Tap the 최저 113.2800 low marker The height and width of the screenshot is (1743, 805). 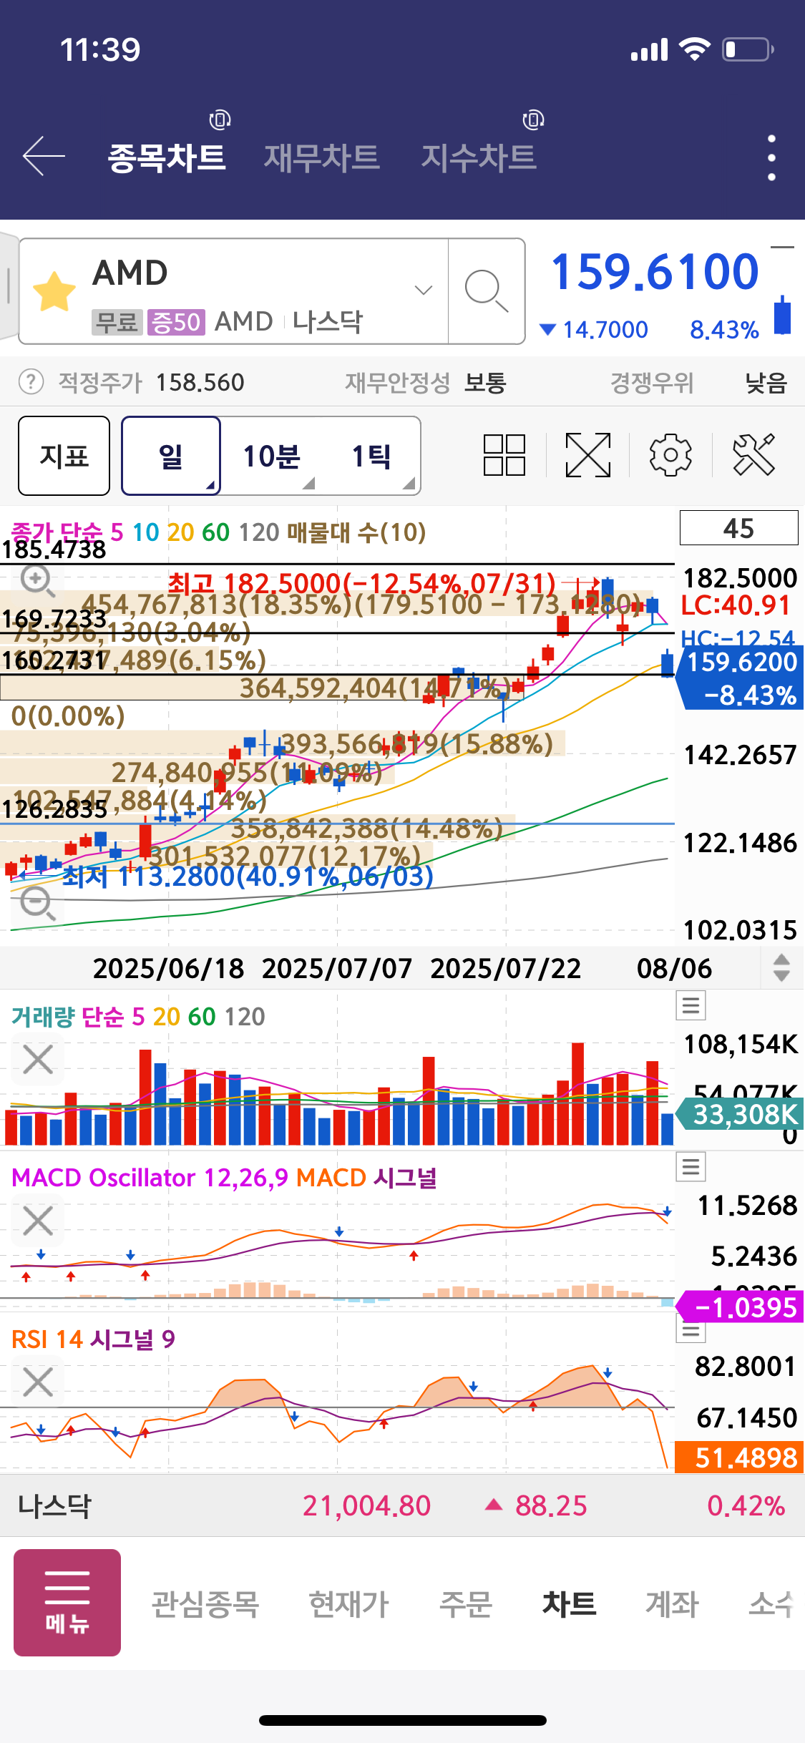coord(248,876)
